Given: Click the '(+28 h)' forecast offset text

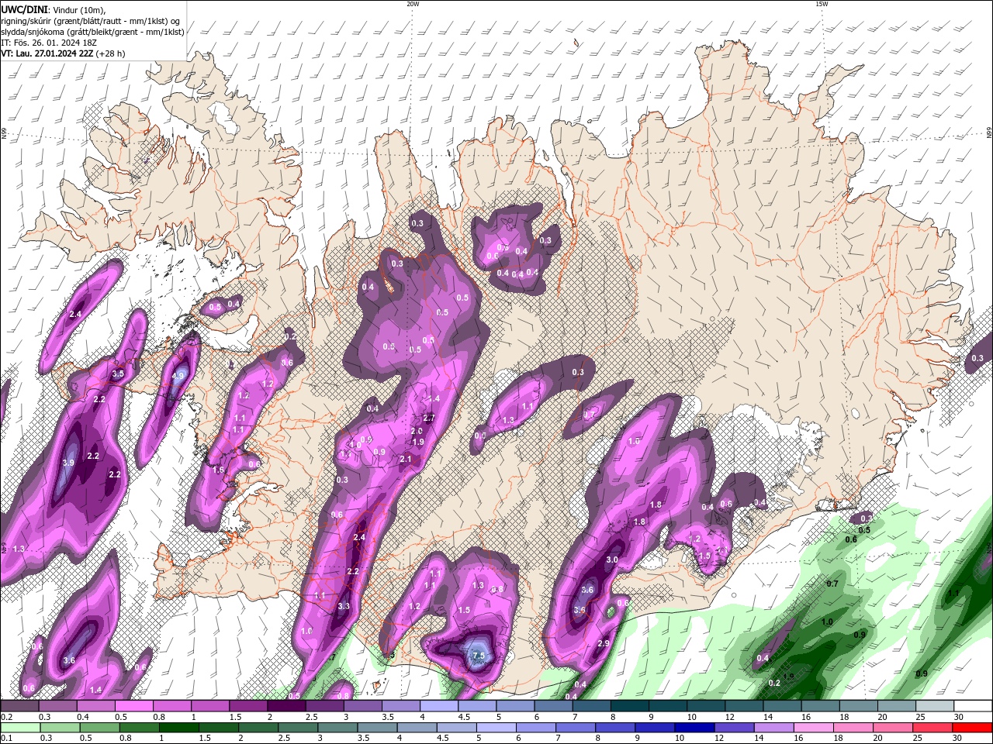Looking at the screenshot, I should point(111,53).
